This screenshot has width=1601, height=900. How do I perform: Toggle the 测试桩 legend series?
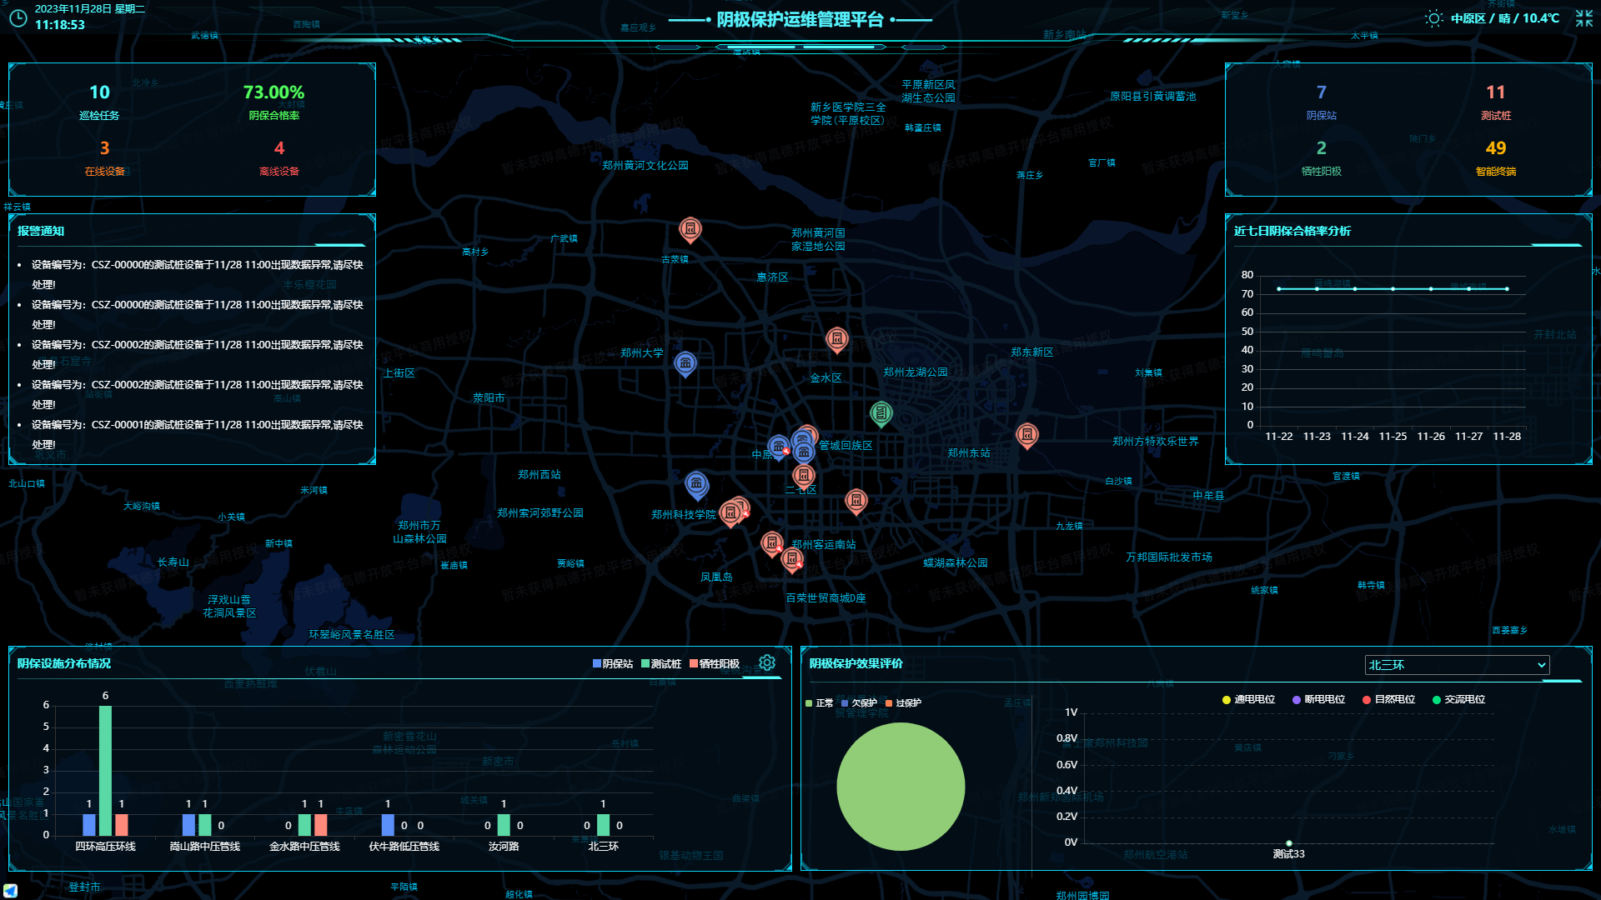661,664
